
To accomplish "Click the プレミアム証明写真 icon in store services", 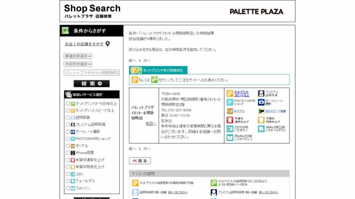I will 261,94.
